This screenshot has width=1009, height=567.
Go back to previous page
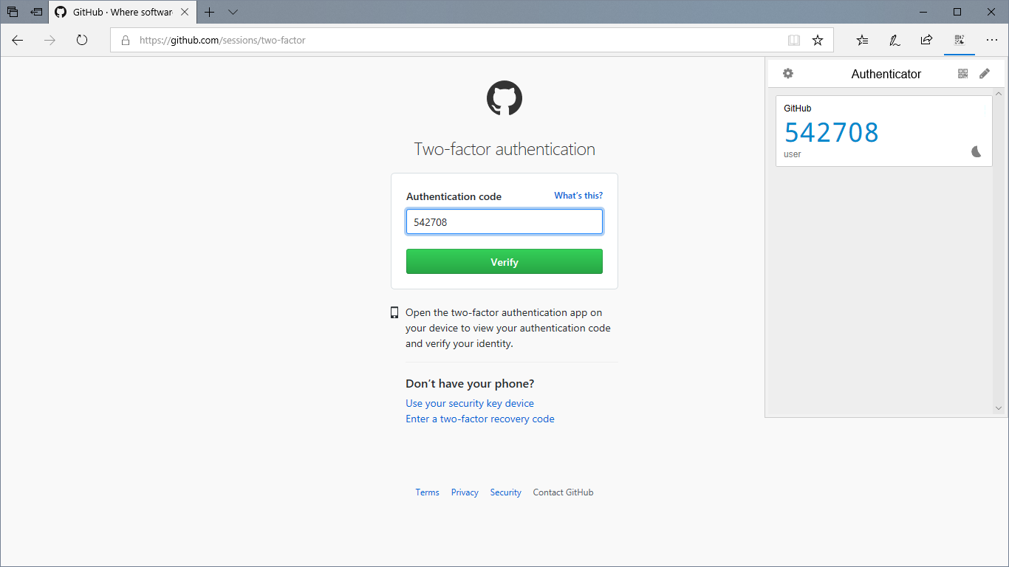click(x=18, y=40)
